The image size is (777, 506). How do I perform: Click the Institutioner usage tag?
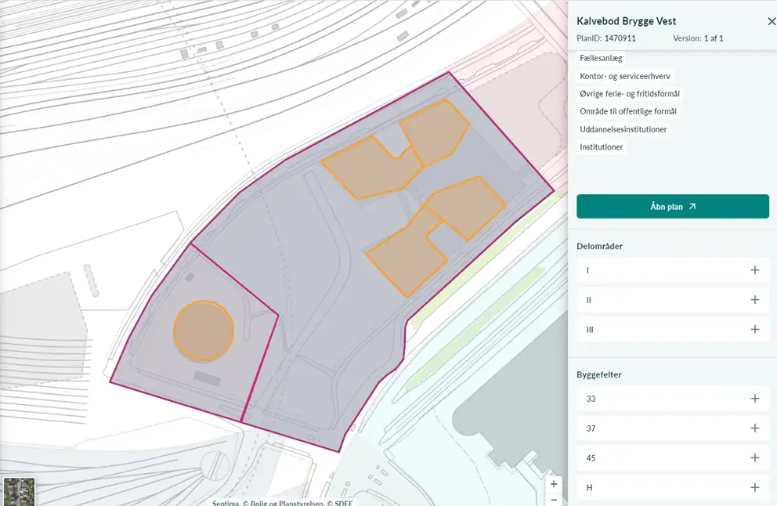(601, 147)
